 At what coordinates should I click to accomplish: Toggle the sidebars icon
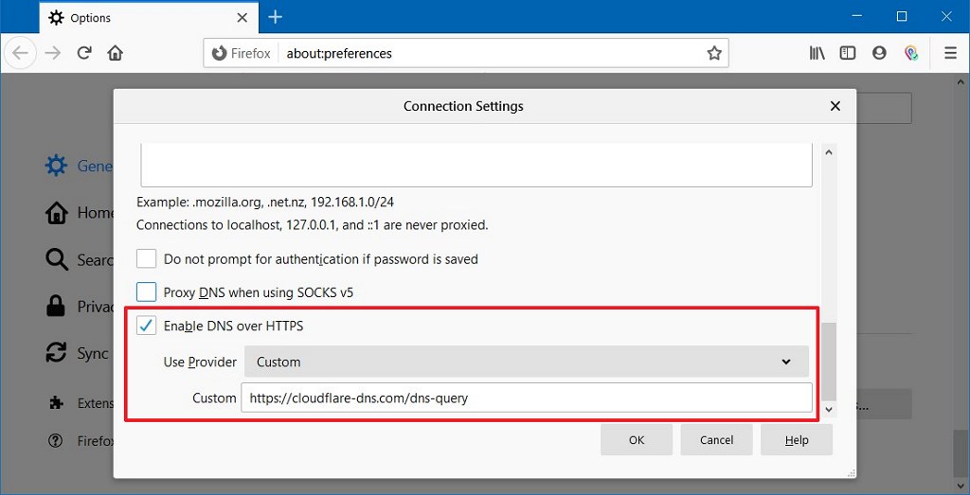pos(848,53)
